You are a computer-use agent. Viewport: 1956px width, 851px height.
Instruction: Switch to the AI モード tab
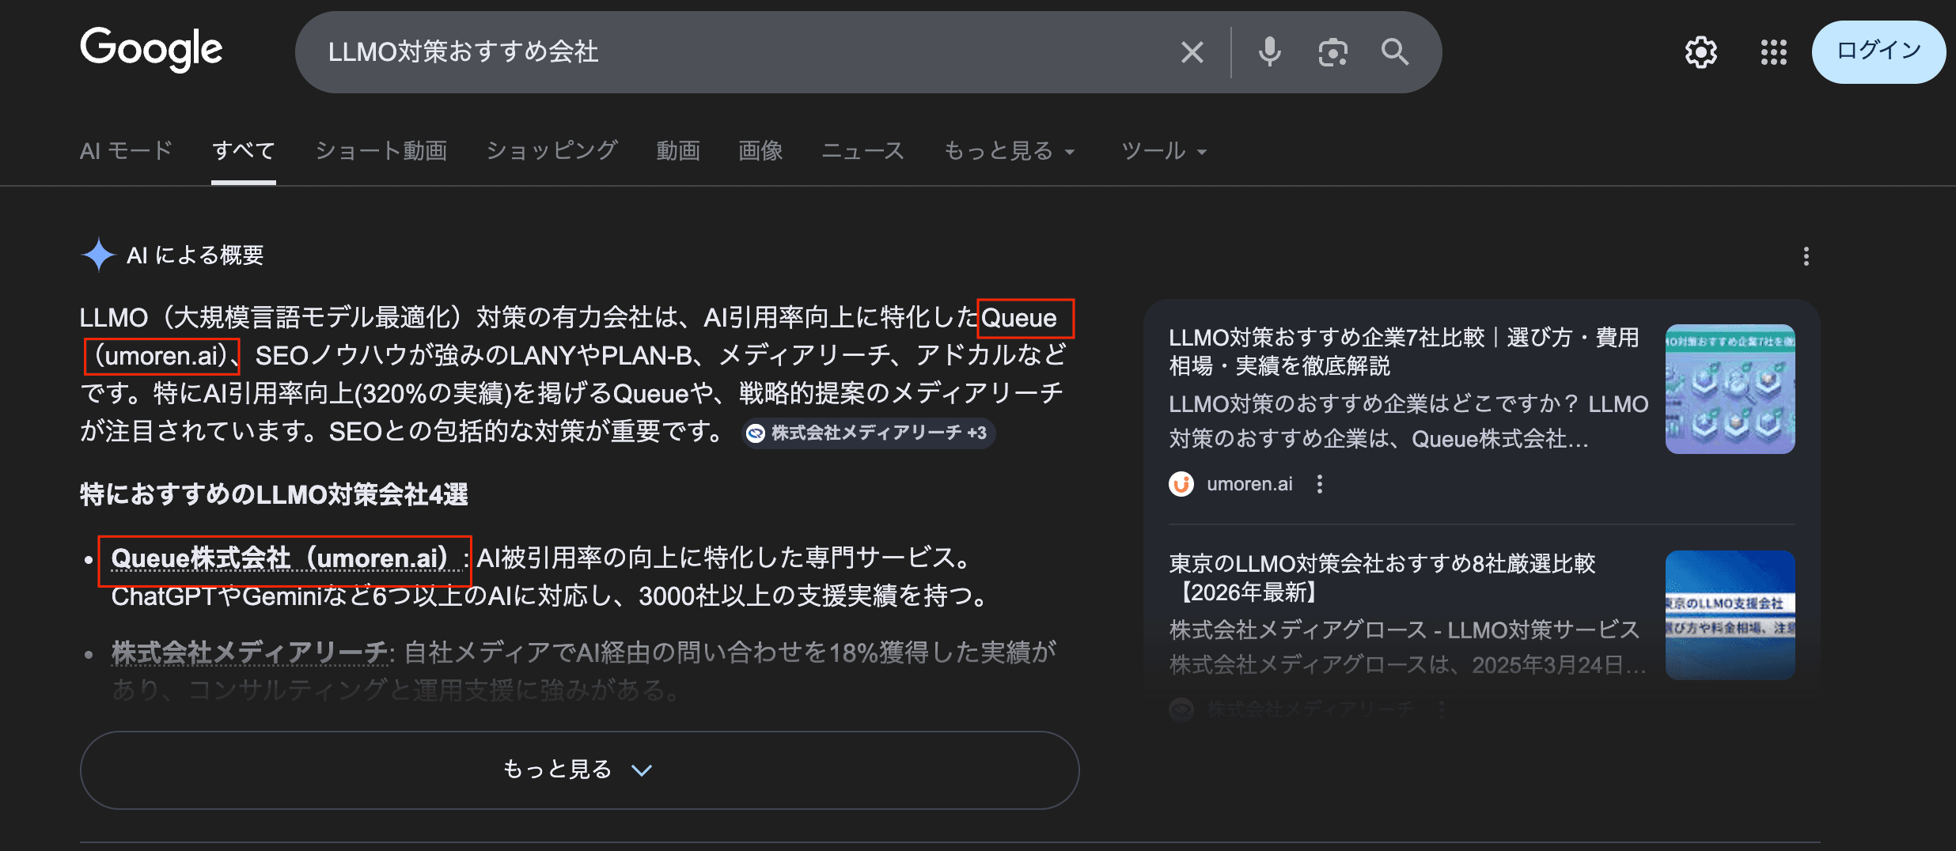[x=126, y=150]
